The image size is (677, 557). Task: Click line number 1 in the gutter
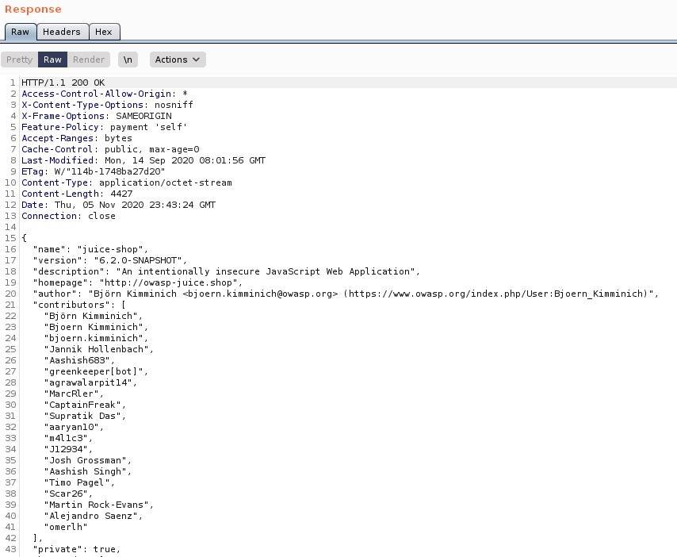[x=13, y=83]
